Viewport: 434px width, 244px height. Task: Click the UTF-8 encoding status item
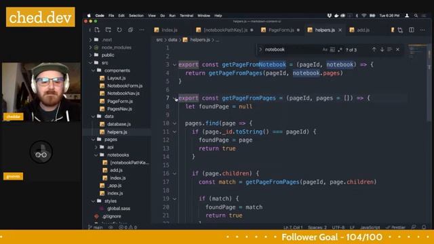[338, 228]
